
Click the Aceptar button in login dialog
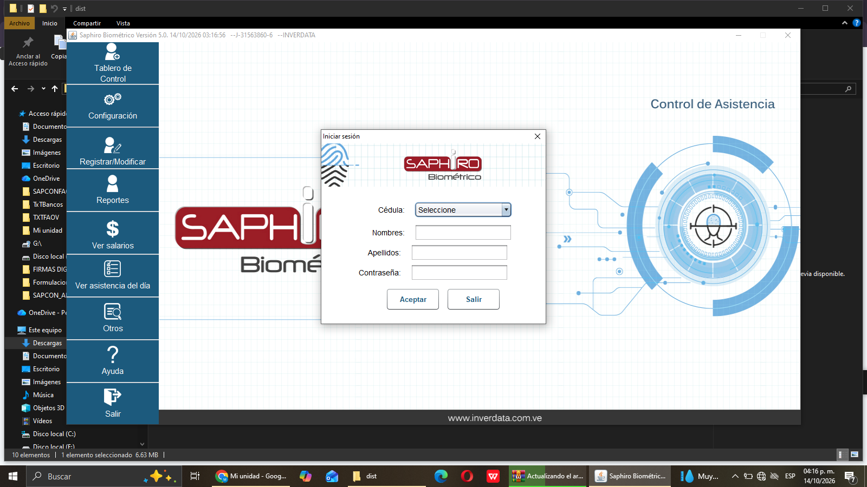(413, 299)
